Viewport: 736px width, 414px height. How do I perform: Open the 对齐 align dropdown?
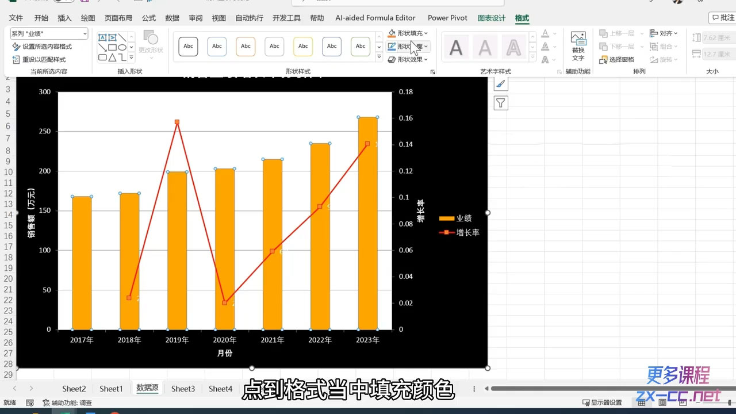664,33
